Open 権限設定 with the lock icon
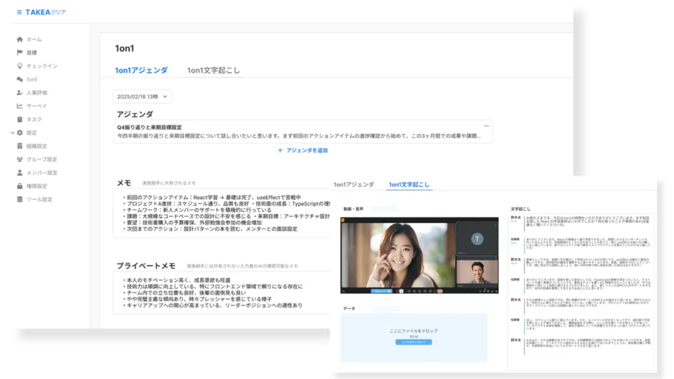This screenshot has width=674, height=379. [20, 186]
